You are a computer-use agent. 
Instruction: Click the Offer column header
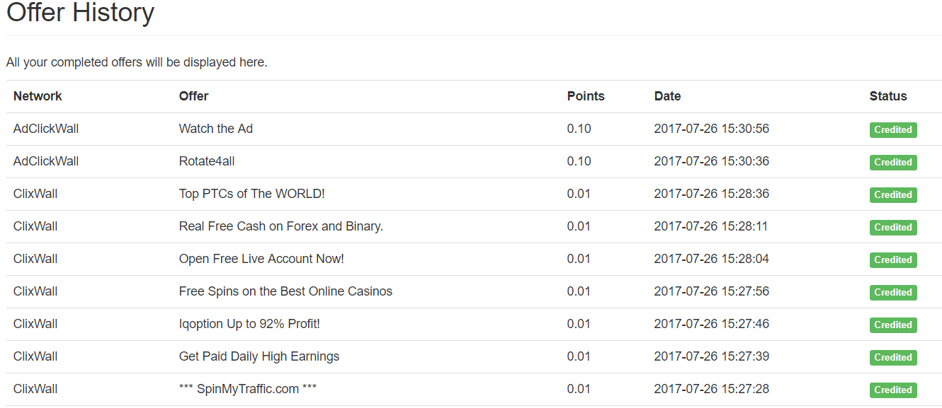coord(193,96)
